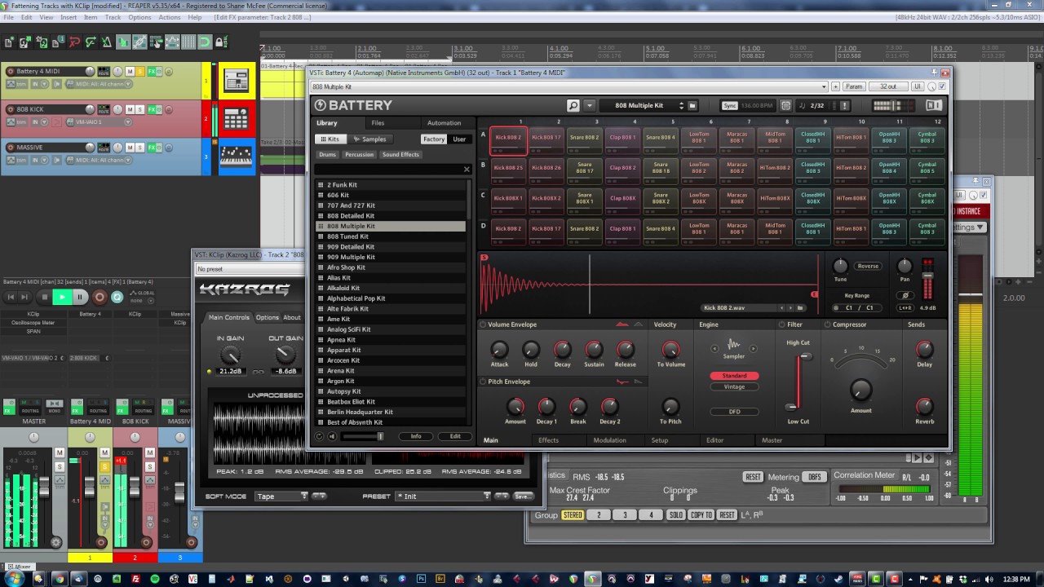Click the 32 out button
The width and height of the screenshot is (1044, 587).
887,86
